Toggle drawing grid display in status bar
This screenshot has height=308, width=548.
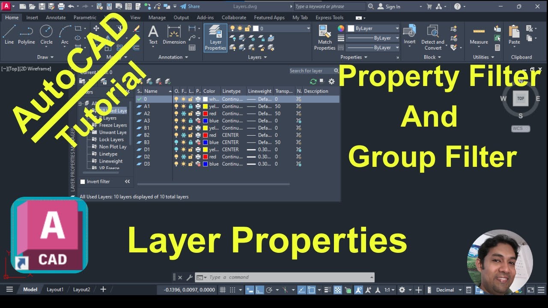(223, 290)
